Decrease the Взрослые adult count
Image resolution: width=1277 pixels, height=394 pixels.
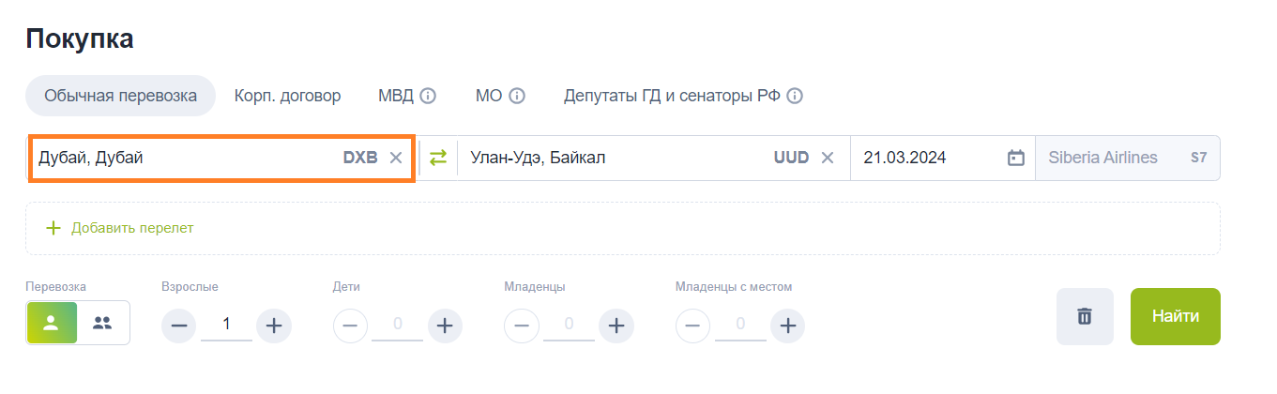point(180,326)
